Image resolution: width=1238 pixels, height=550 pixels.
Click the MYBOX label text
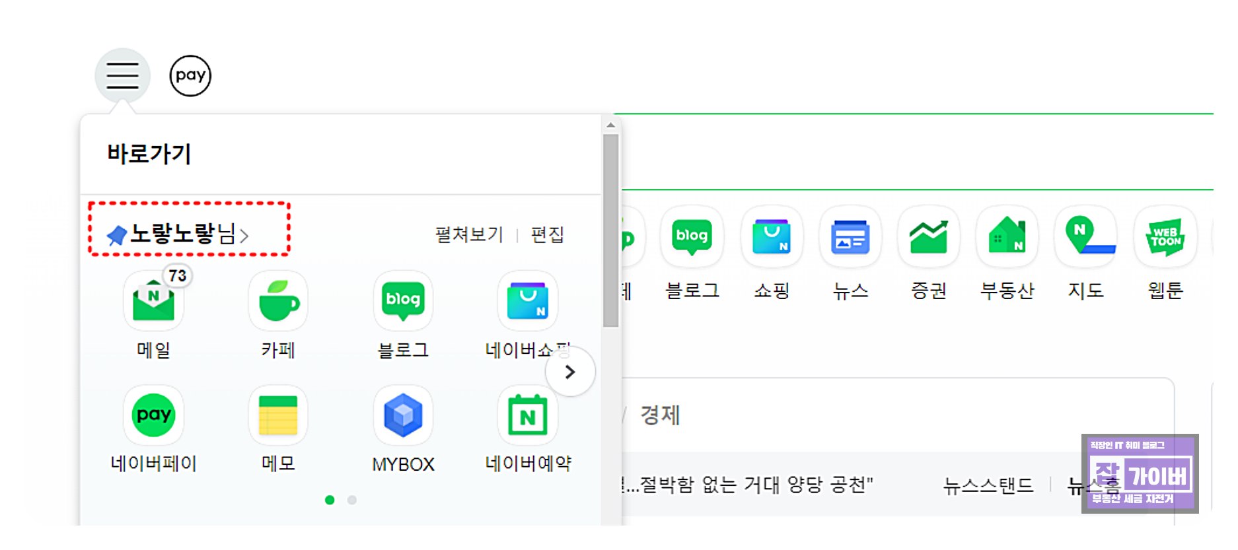click(403, 464)
